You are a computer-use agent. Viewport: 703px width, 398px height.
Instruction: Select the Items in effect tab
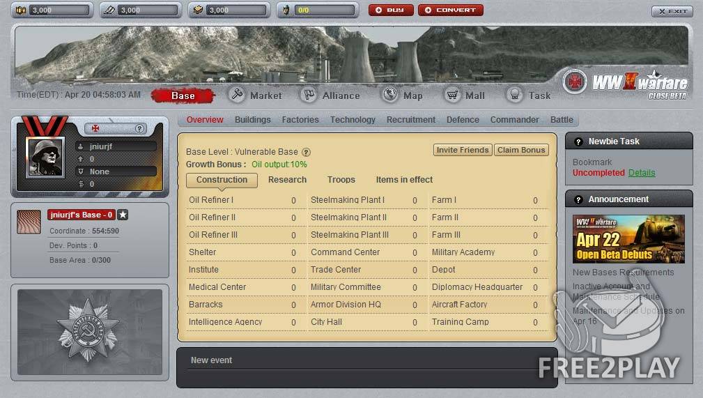coord(404,180)
